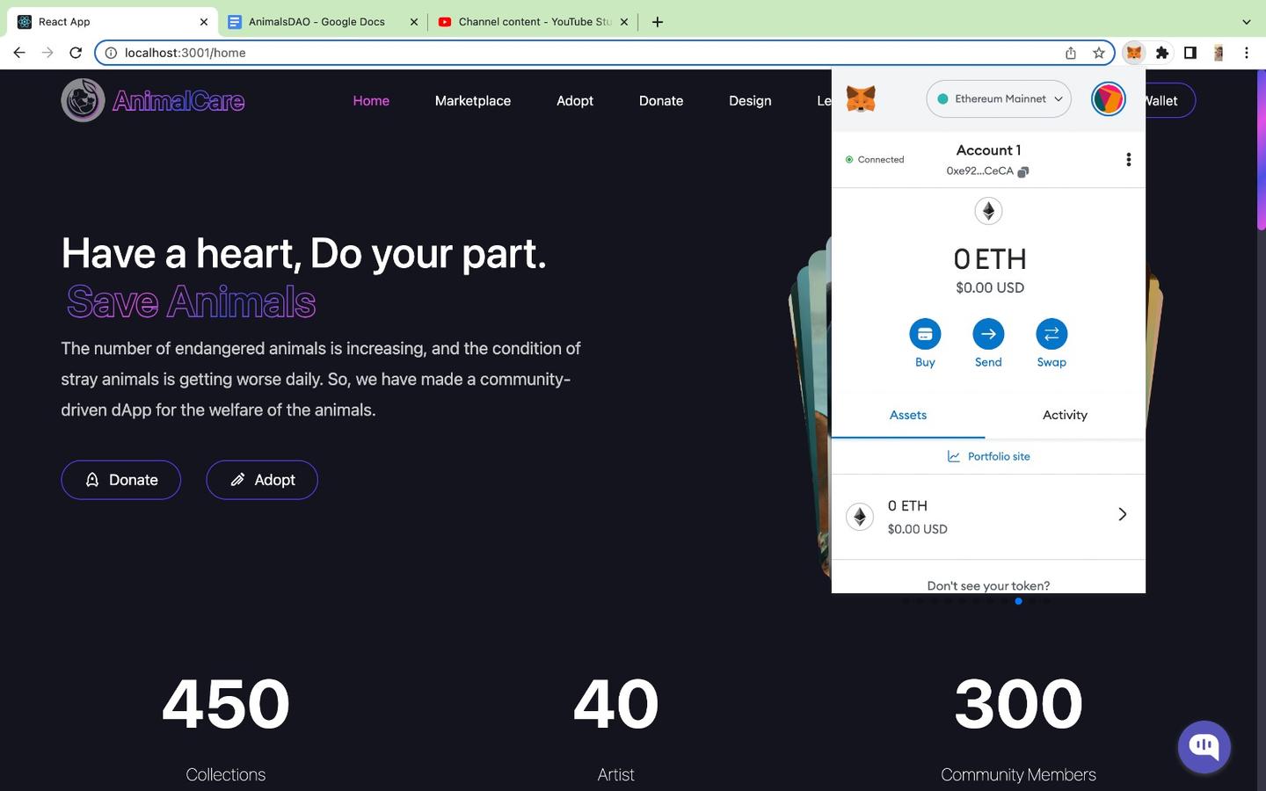The image size is (1266, 791).
Task: Switch to Channel content YouTube Studio tab
Action: pyautogui.click(x=535, y=22)
